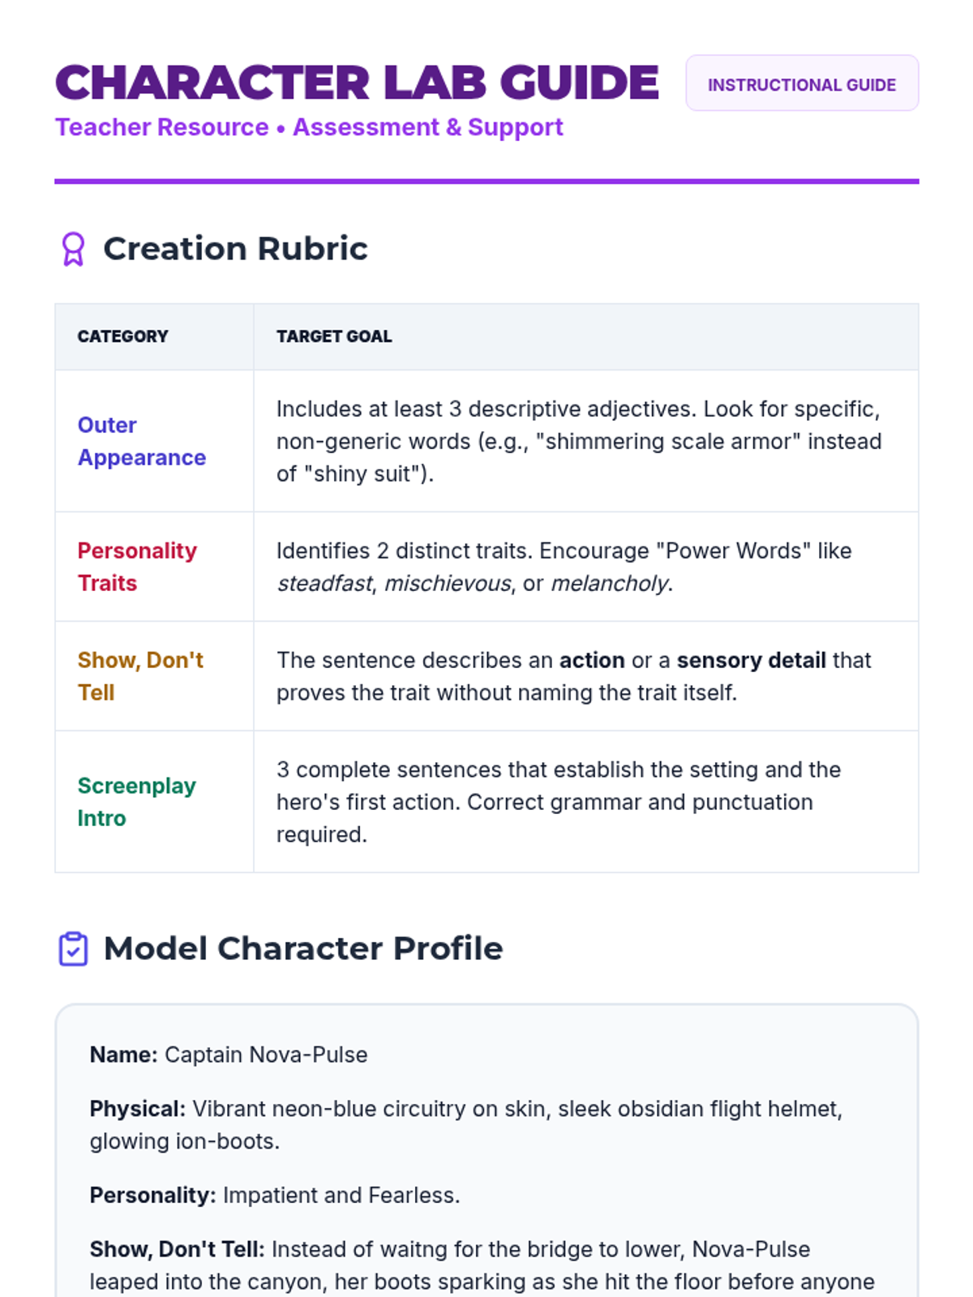Click the italic word 'mischievous' in the rubric
Image resolution: width=973 pixels, height=1297 pixels.
(x=448, y=584)
